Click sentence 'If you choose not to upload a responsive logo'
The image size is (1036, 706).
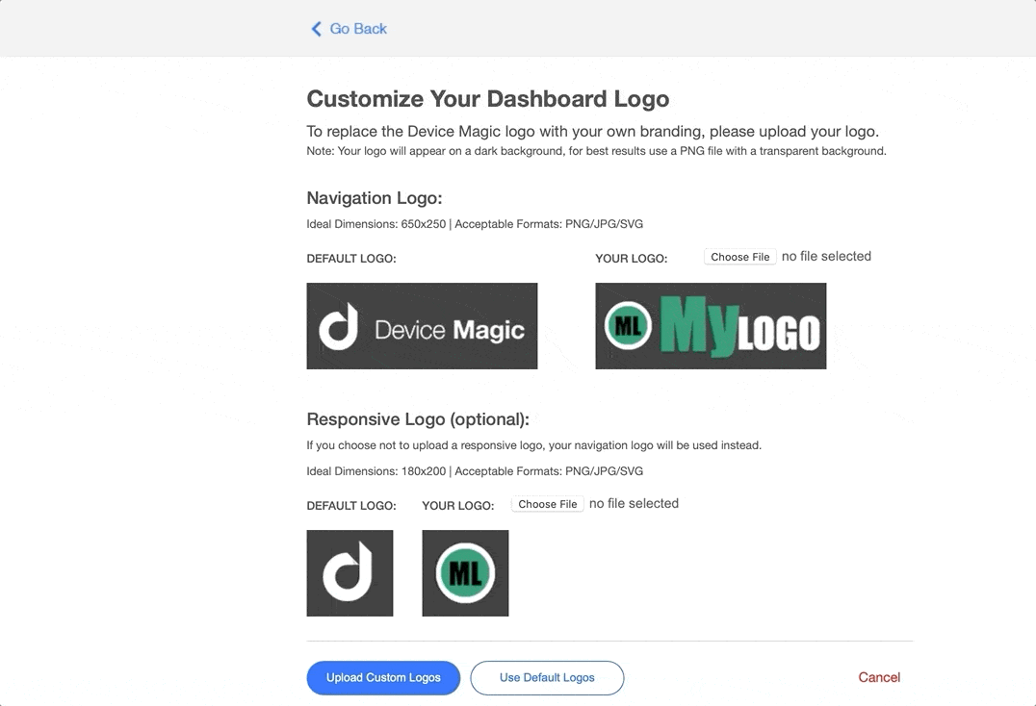pyautogui.click(x=533, y=445)
